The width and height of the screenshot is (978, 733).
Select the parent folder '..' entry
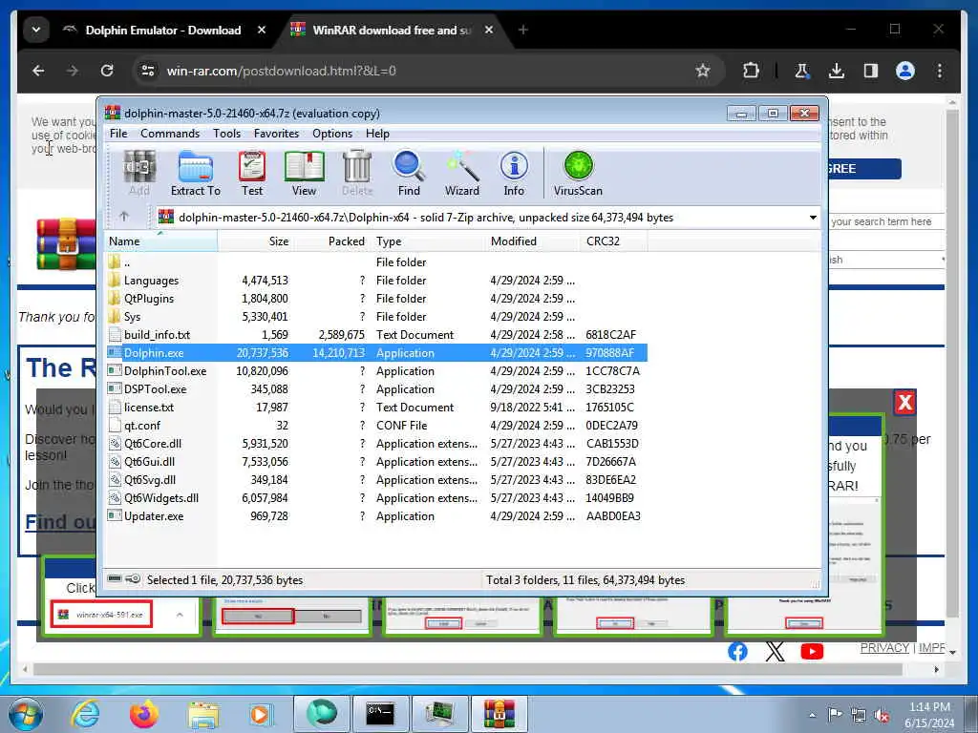tap(376, 262)
